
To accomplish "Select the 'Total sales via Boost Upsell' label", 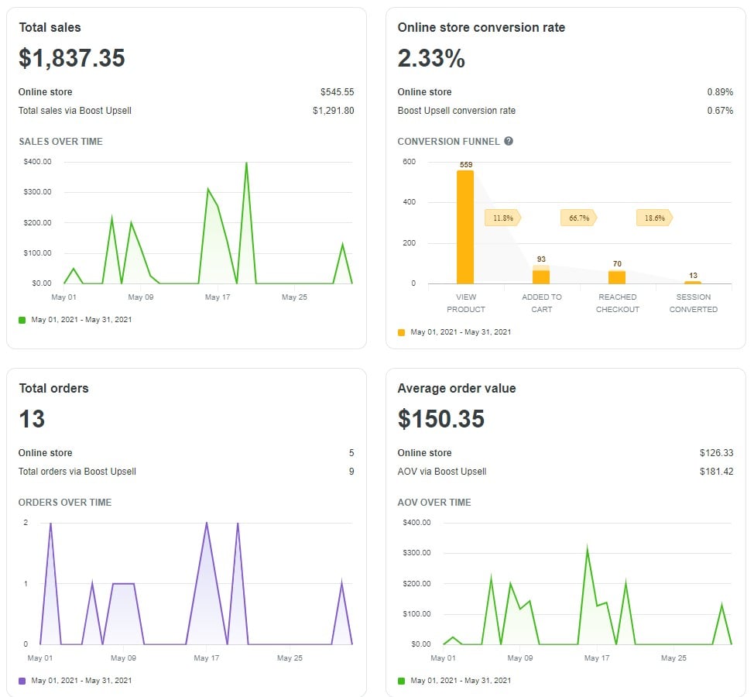I will click(x=75, y=111).
